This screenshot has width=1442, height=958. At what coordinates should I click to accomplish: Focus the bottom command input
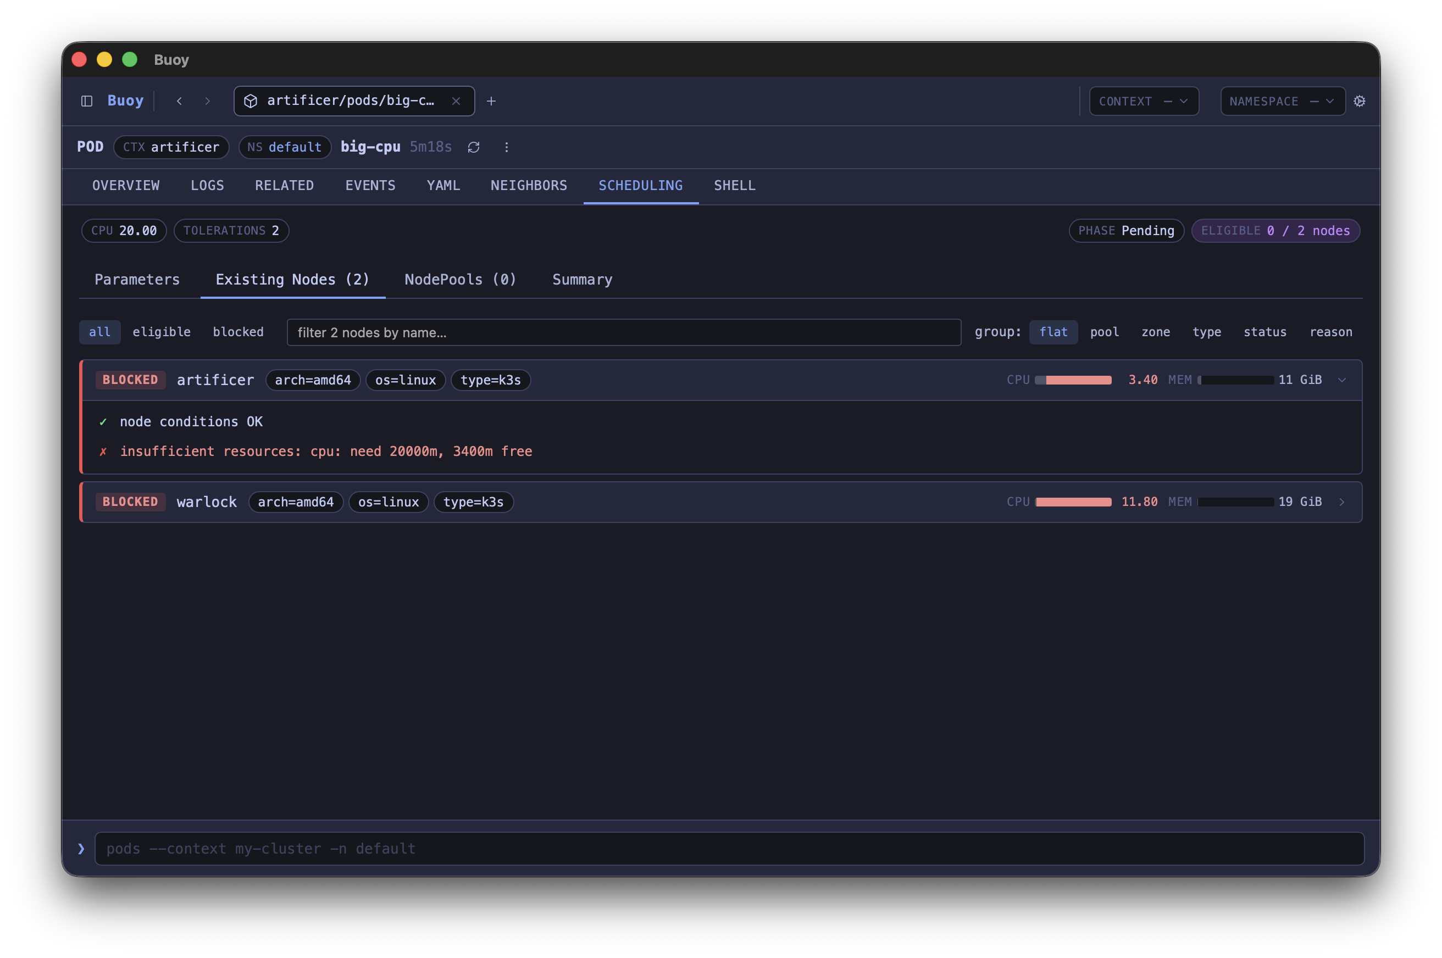(x=729, y=848)
